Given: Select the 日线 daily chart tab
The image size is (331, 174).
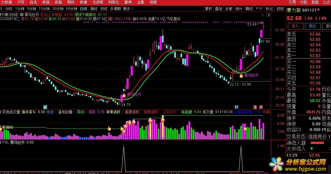Looking at the screenshot, I should tap(84, 9).
